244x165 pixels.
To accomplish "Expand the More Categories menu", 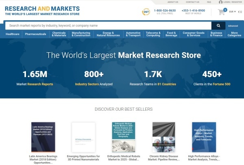I will coord(234,34).
